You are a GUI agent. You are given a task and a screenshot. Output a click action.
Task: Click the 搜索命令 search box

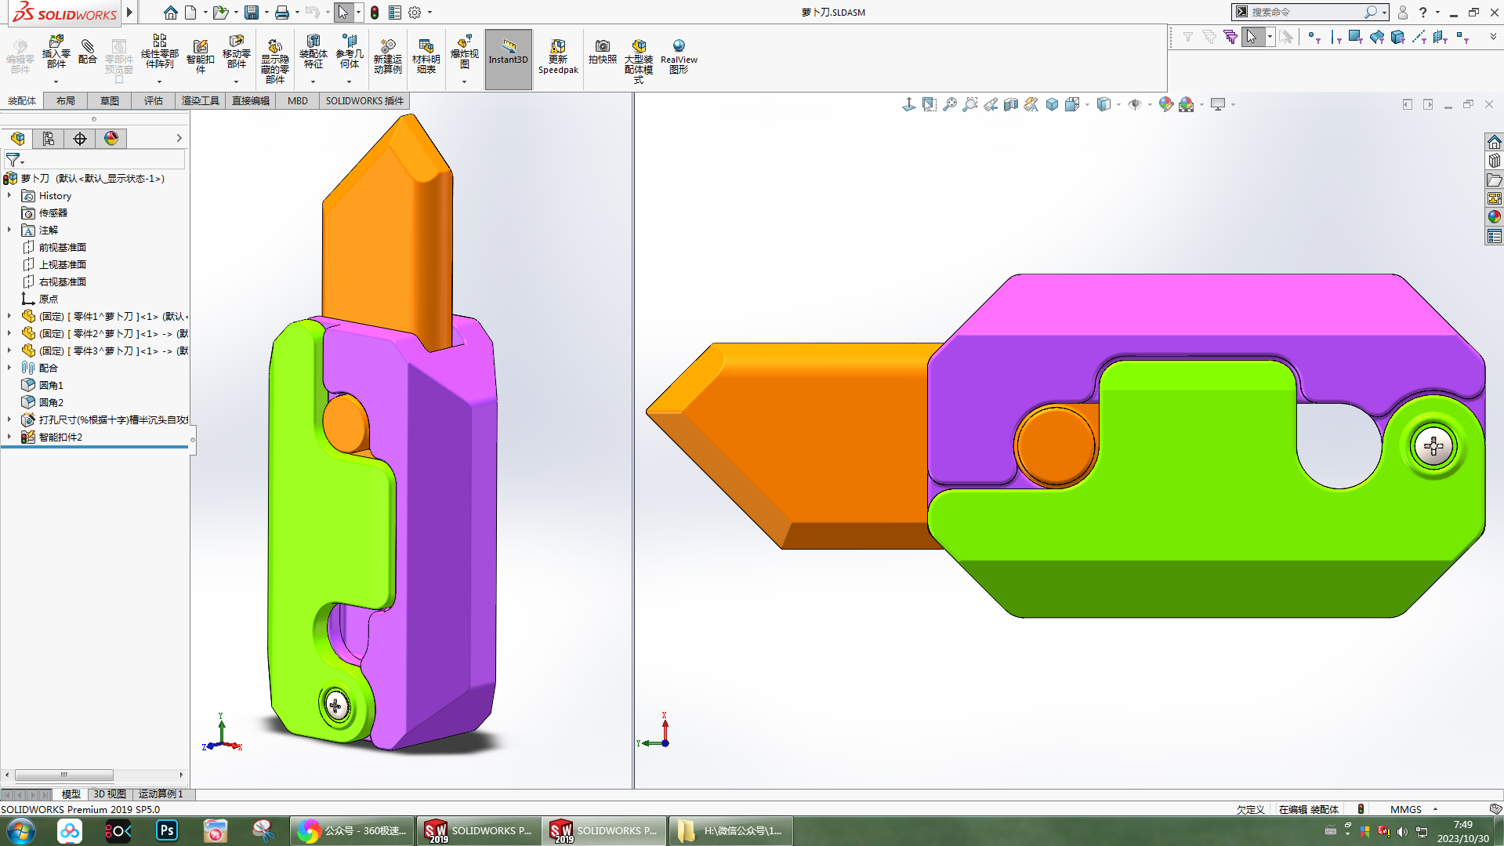click(1305, 13)
